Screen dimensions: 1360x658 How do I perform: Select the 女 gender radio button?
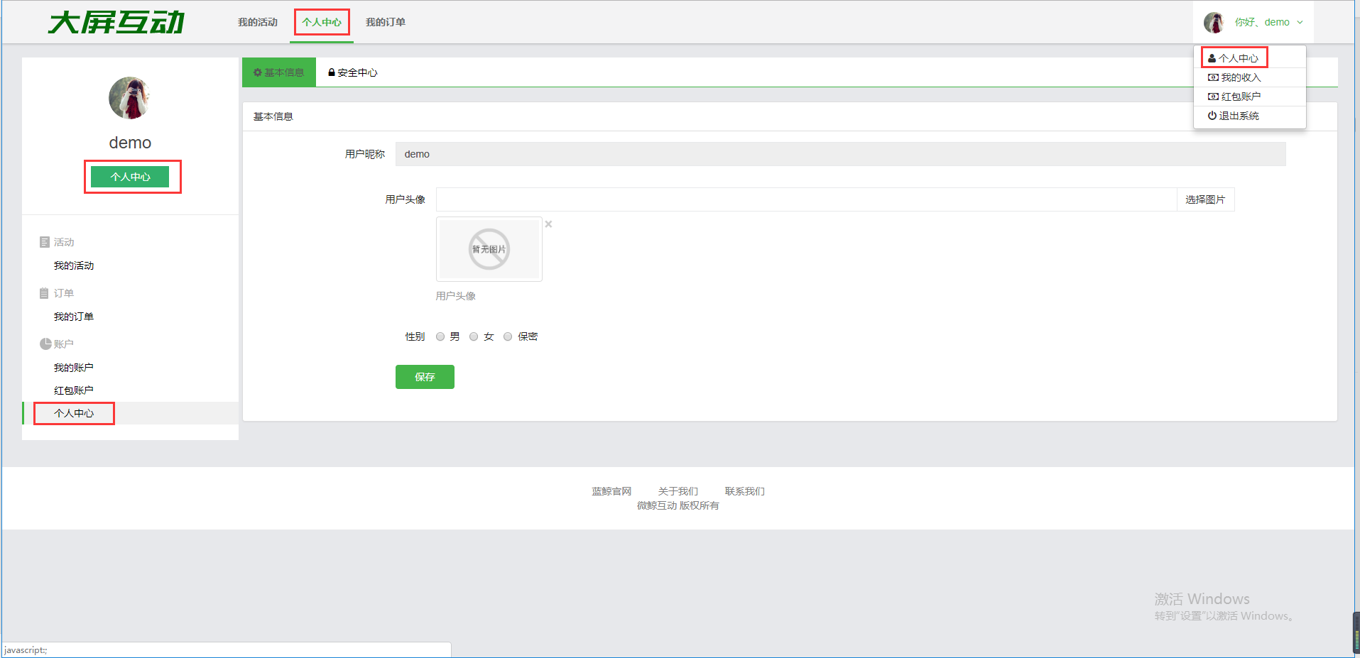coord(474,336)
